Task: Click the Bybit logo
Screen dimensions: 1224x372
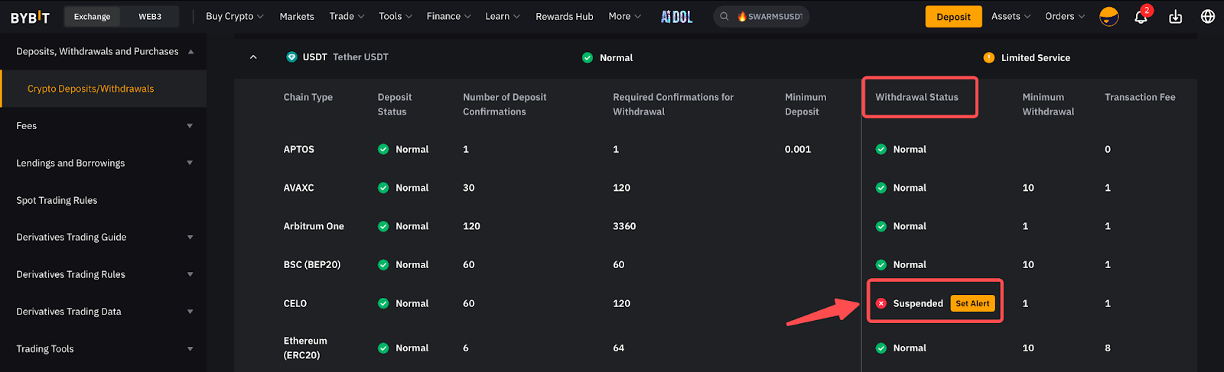Action: pyautogui.click(x=30, y=17)
